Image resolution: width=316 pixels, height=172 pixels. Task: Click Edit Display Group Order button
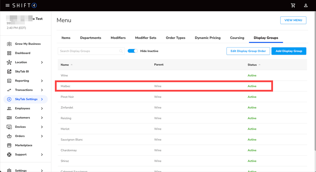click(248, 51)
